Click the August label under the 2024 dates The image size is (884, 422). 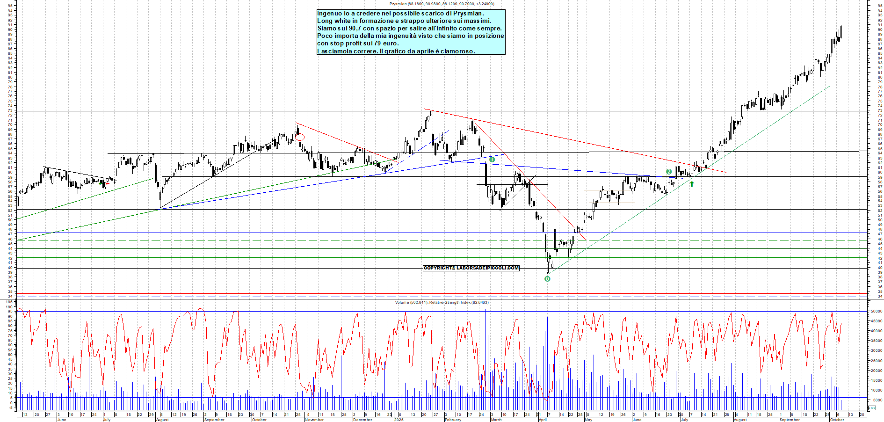point(162,420)
